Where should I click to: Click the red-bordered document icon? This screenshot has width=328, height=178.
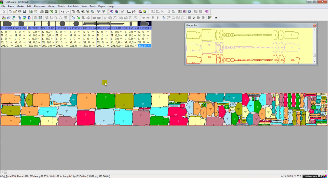(x=29, y=18)
